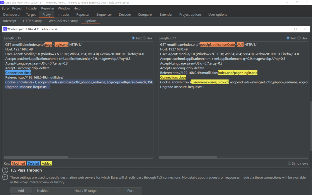The height and width of the screenshot is (195, 312).
Task: Open the HTTP history sub-tab
Action: coord(32,21)
